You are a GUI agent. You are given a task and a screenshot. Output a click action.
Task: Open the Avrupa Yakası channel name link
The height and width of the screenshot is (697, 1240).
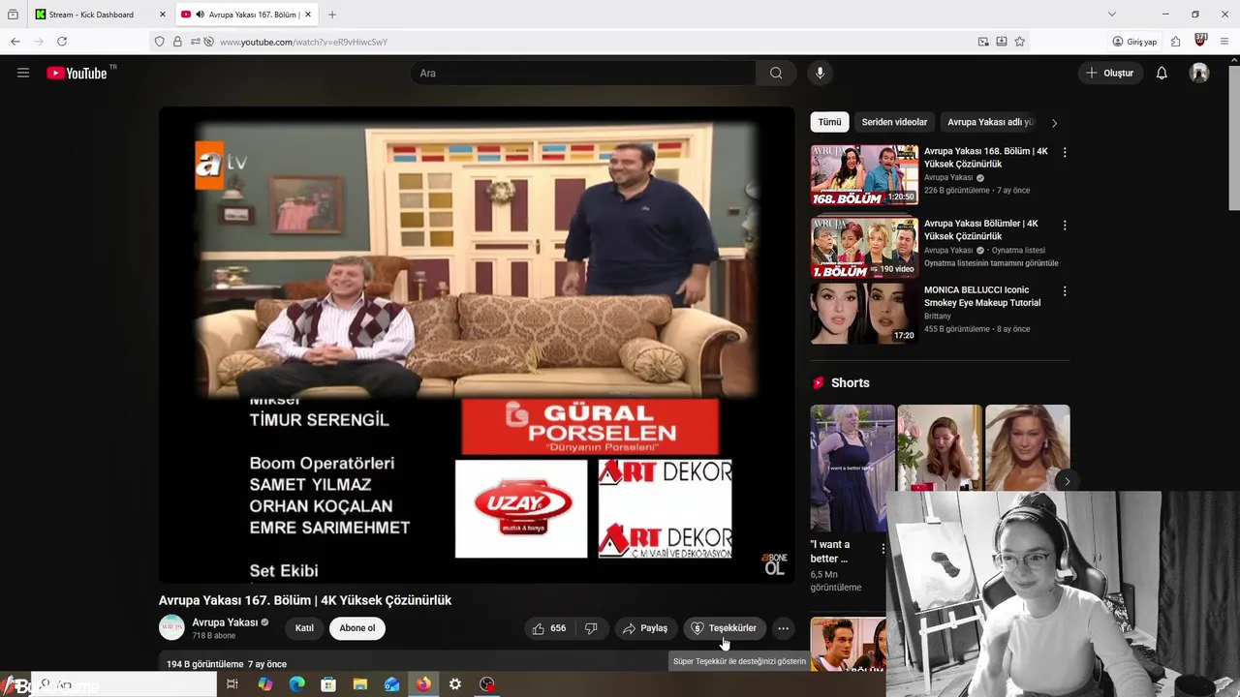tap(225, 622)
